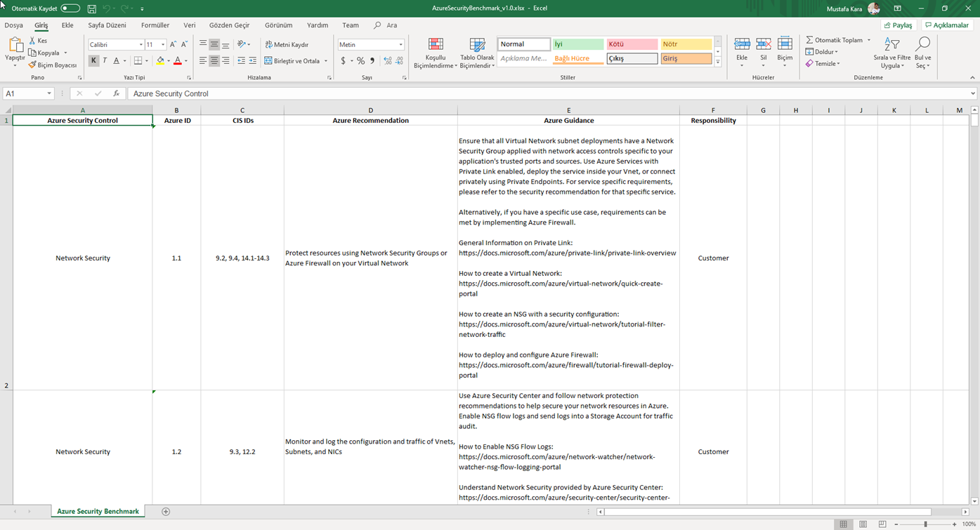Align the text right
Viewport: 980px width, 530px height.
pos(226,61)
